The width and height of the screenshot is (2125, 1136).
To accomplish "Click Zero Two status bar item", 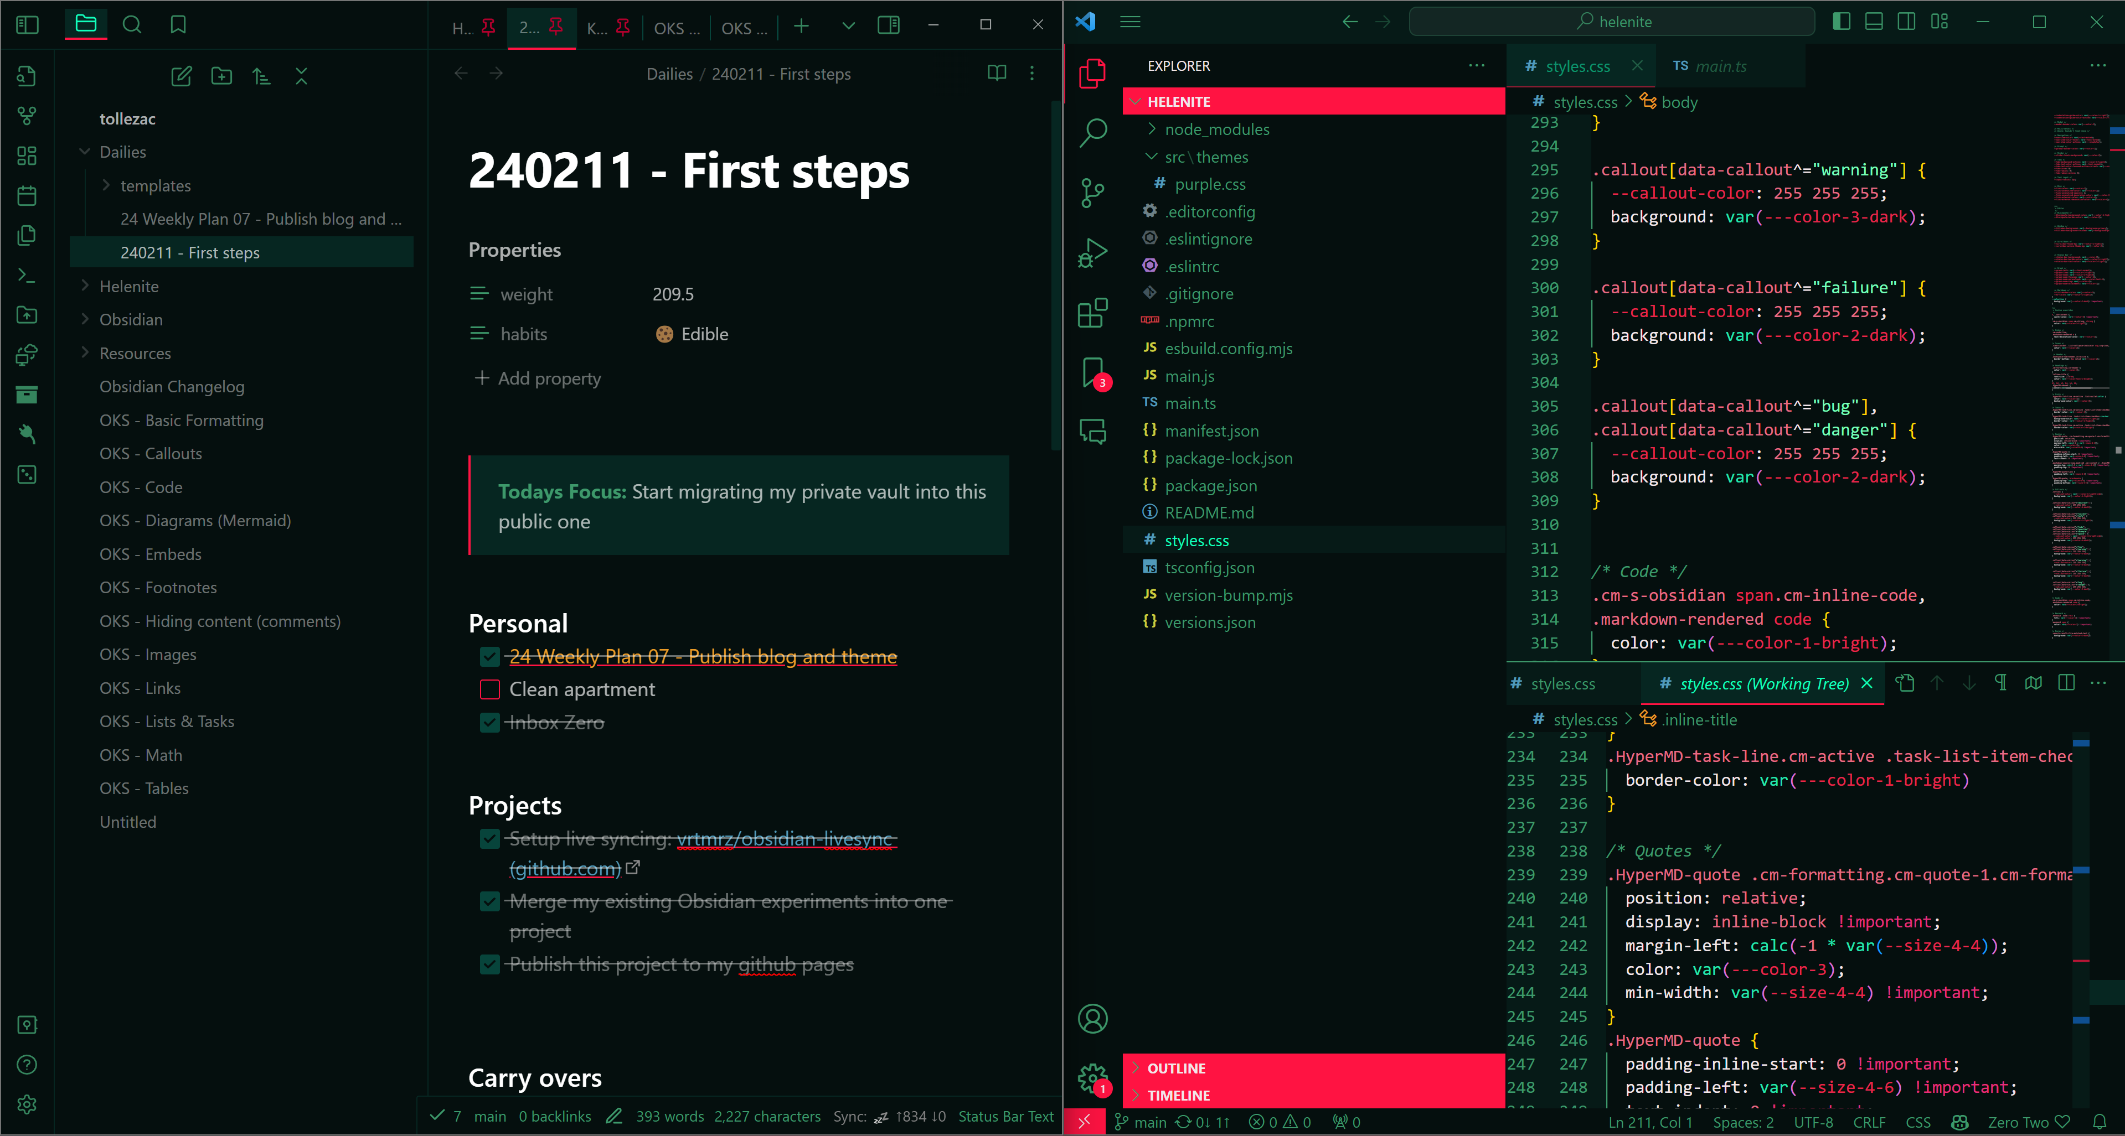I will [x=2028, y=1122].
